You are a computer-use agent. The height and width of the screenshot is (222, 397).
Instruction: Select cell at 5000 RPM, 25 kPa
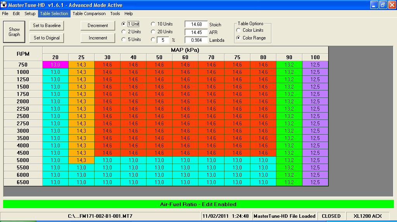pyautogui.click(x=81, y=160)
